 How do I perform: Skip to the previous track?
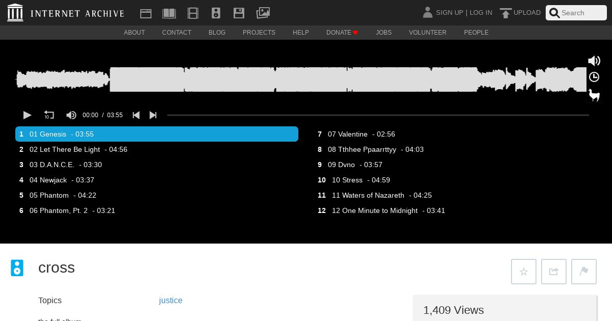(x=136, y=115)
